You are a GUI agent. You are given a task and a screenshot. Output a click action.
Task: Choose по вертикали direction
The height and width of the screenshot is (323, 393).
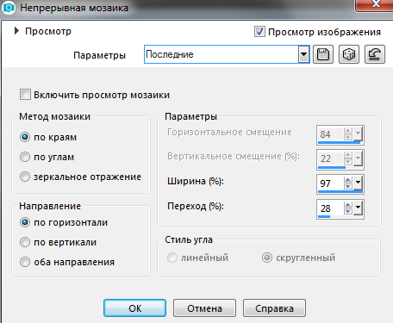(25, 242)
